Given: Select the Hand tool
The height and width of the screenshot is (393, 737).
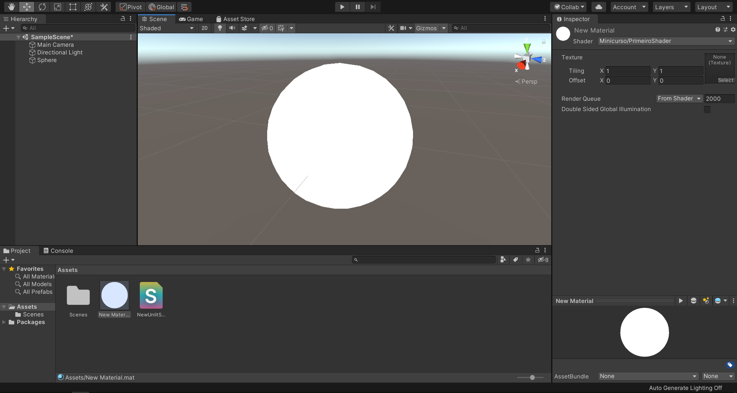Looking at the screenshot, I should coord(12,7).
